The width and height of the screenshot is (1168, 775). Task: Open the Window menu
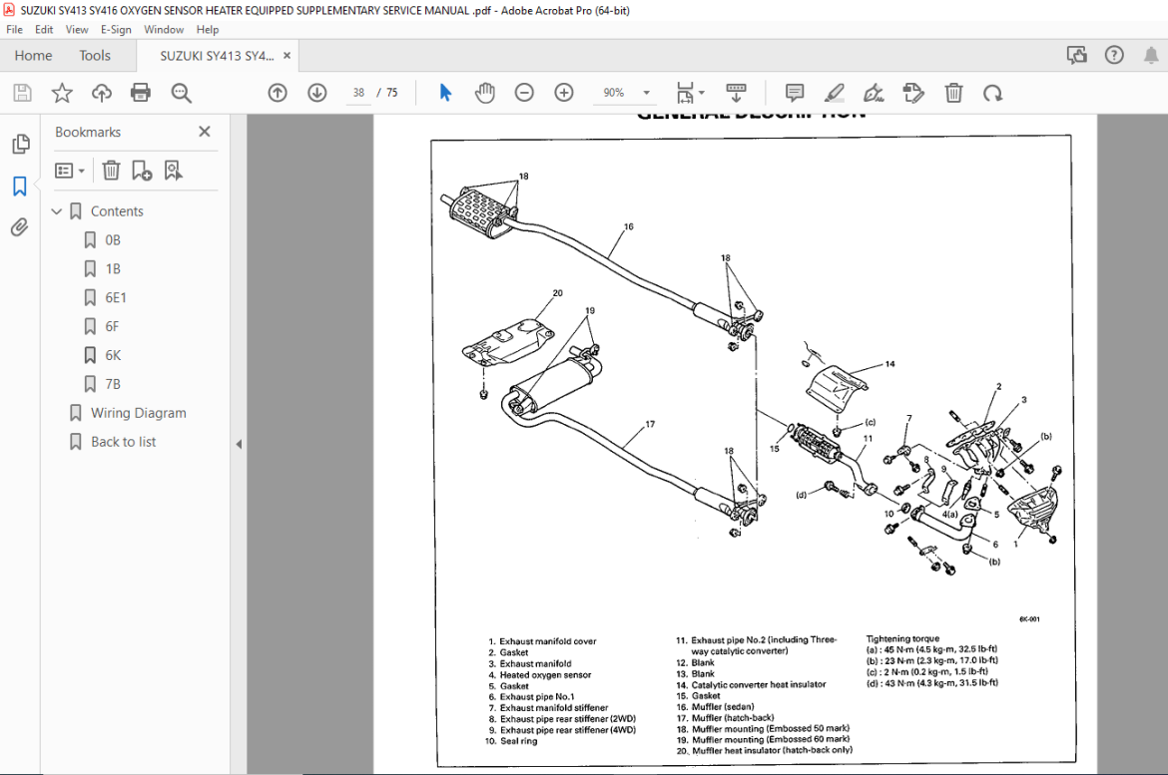tap(164, 30)
